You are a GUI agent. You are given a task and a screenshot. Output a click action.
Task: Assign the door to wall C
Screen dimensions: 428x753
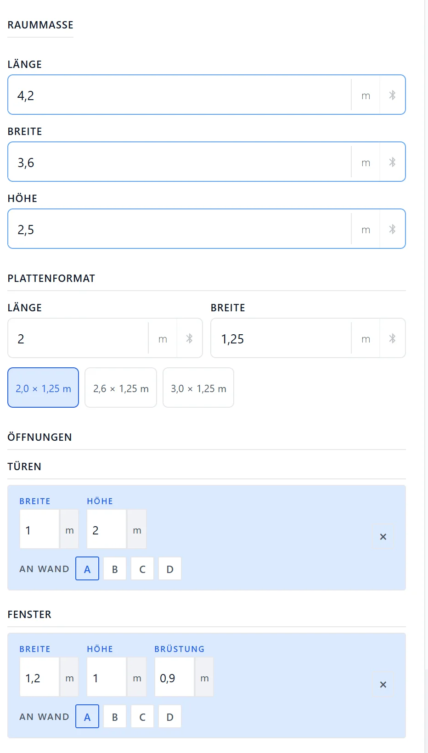coord(142,569)
